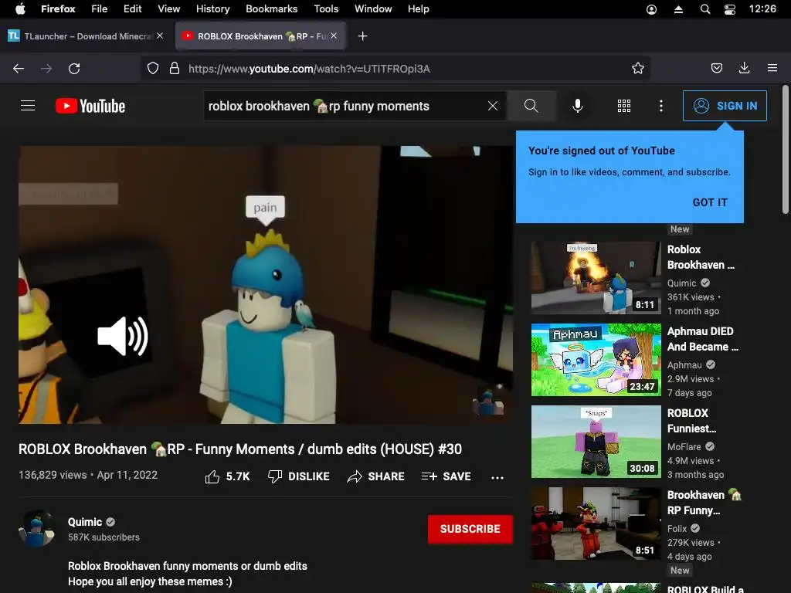Open the 'Aphmau DIED And Became' title
Viewport: 791px width, 593px height.
pos(703,339)
